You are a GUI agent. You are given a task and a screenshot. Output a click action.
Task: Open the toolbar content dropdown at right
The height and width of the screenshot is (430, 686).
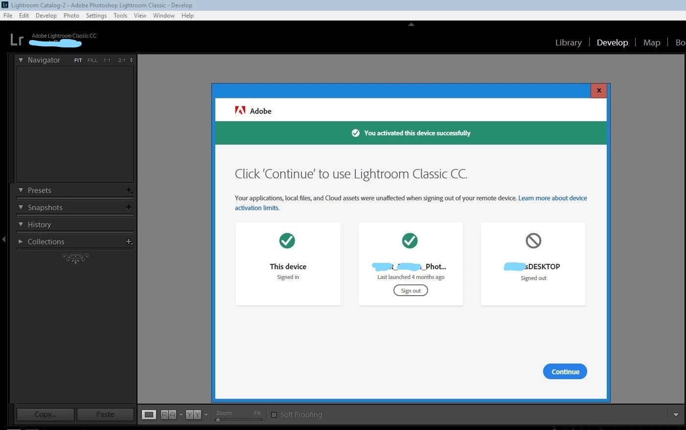point(676,415)
